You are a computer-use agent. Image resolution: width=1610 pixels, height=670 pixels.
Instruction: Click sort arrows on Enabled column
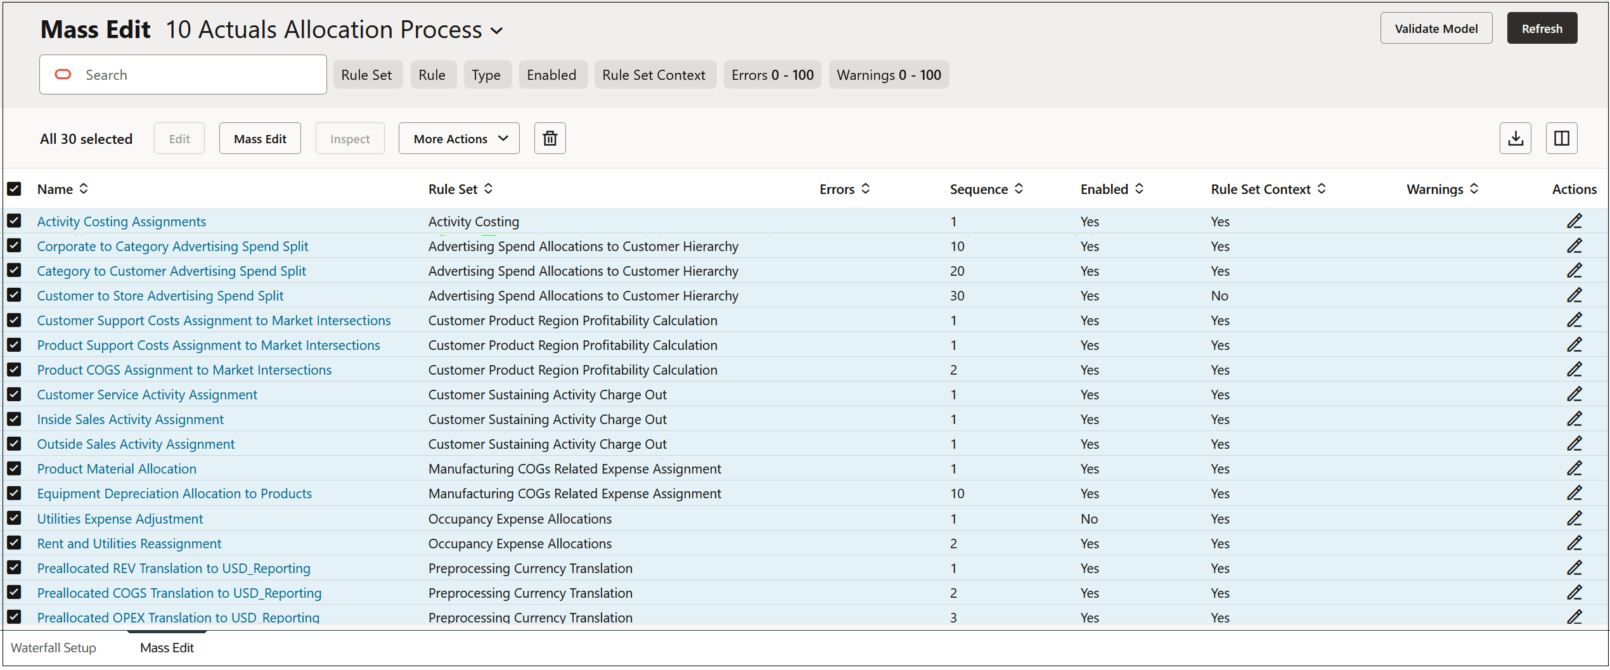pyautogui.click(x=1139, y=189)
